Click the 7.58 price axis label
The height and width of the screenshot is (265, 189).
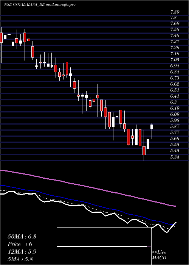[175, 30]
